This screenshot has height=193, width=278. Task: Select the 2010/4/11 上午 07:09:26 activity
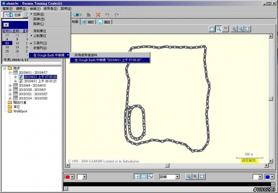(40, 77)
